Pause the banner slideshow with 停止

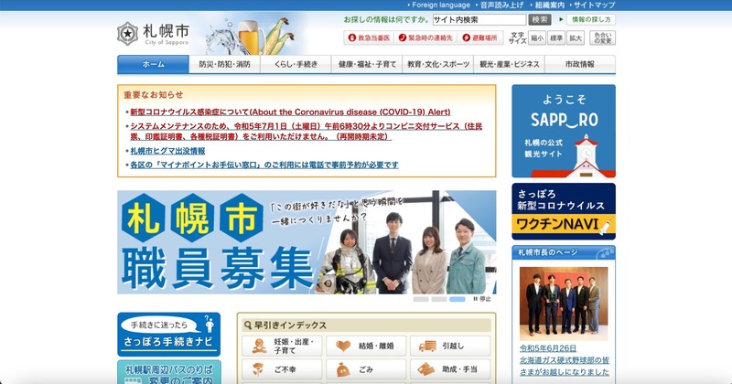tap(482, 299)
